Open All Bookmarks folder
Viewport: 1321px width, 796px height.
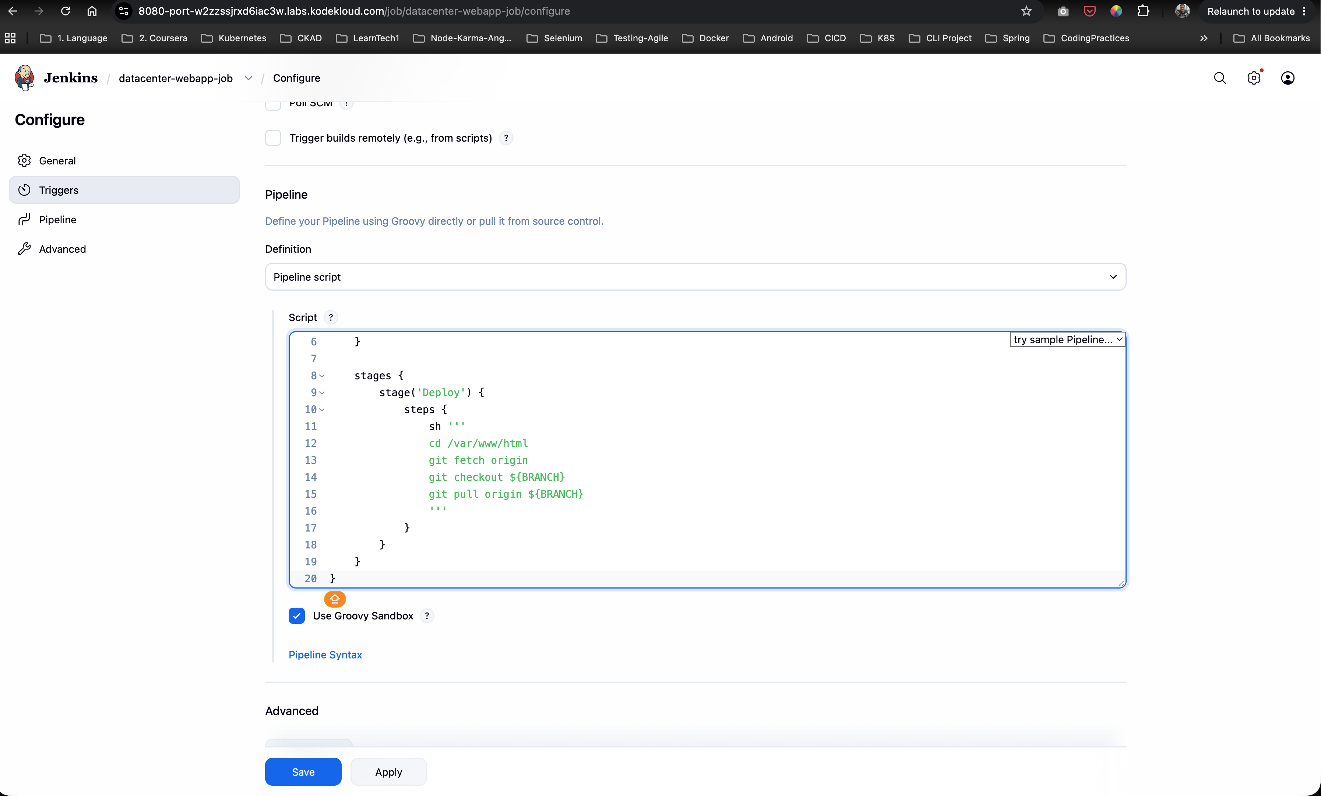[x=1271, y=38]
